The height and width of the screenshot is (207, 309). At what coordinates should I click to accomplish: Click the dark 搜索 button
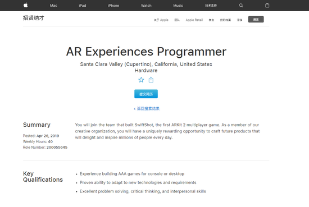tap(256, 19)
